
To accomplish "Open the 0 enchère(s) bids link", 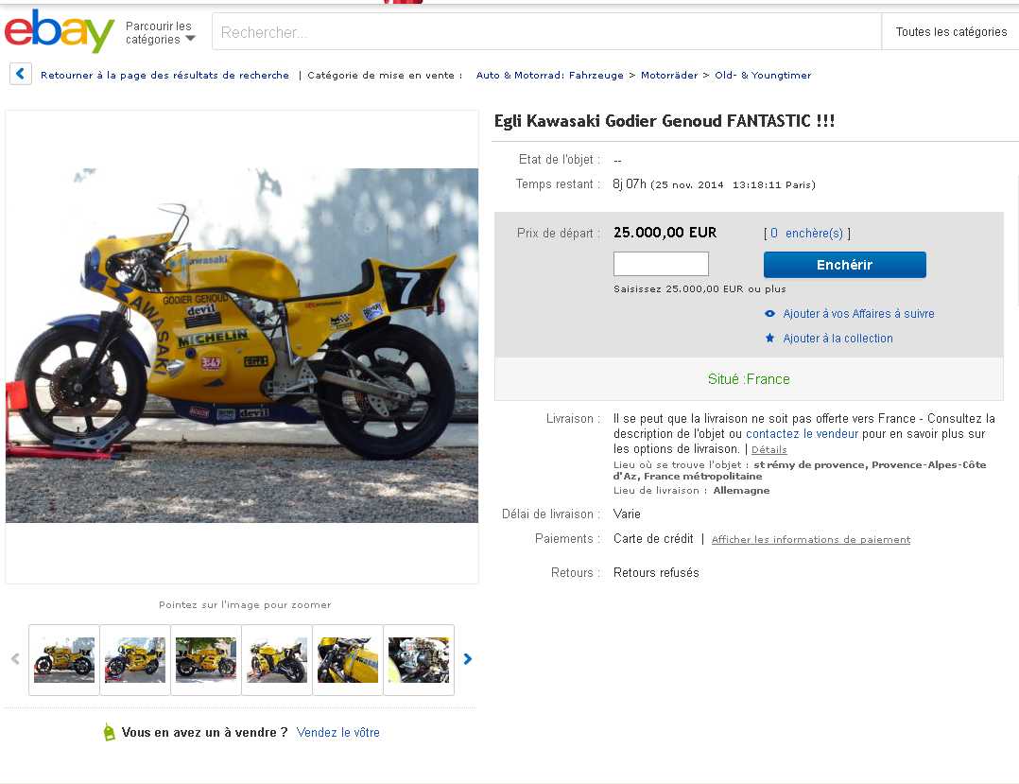I will pyautogui.click(x=807, y=234).
